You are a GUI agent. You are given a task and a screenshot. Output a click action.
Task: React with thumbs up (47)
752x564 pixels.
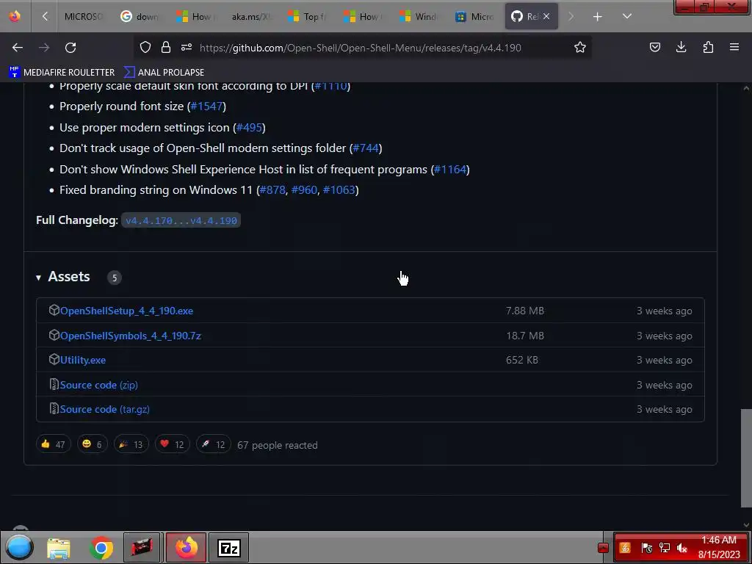coord(53,444)
